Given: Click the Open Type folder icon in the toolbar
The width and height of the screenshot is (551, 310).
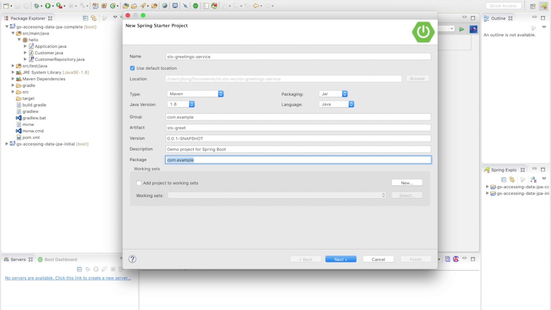Looking at the screenshot, I should click(125, 6).
